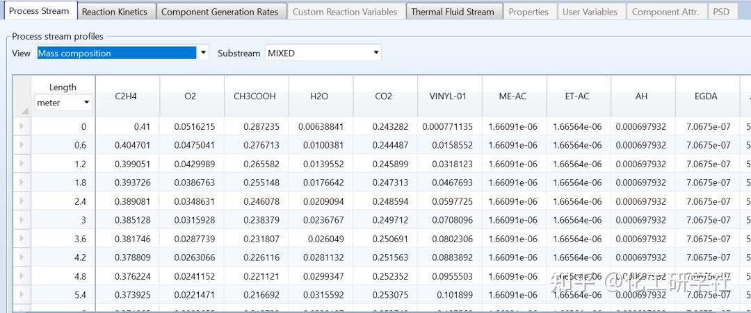751x313 pixels.
Task: Select CO2 cell value 0.249712
Action: click(385, 220)
